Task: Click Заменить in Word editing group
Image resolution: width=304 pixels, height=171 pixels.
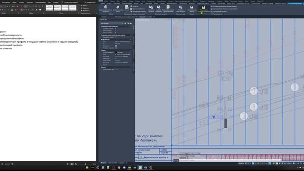Action: coord(85,8)
